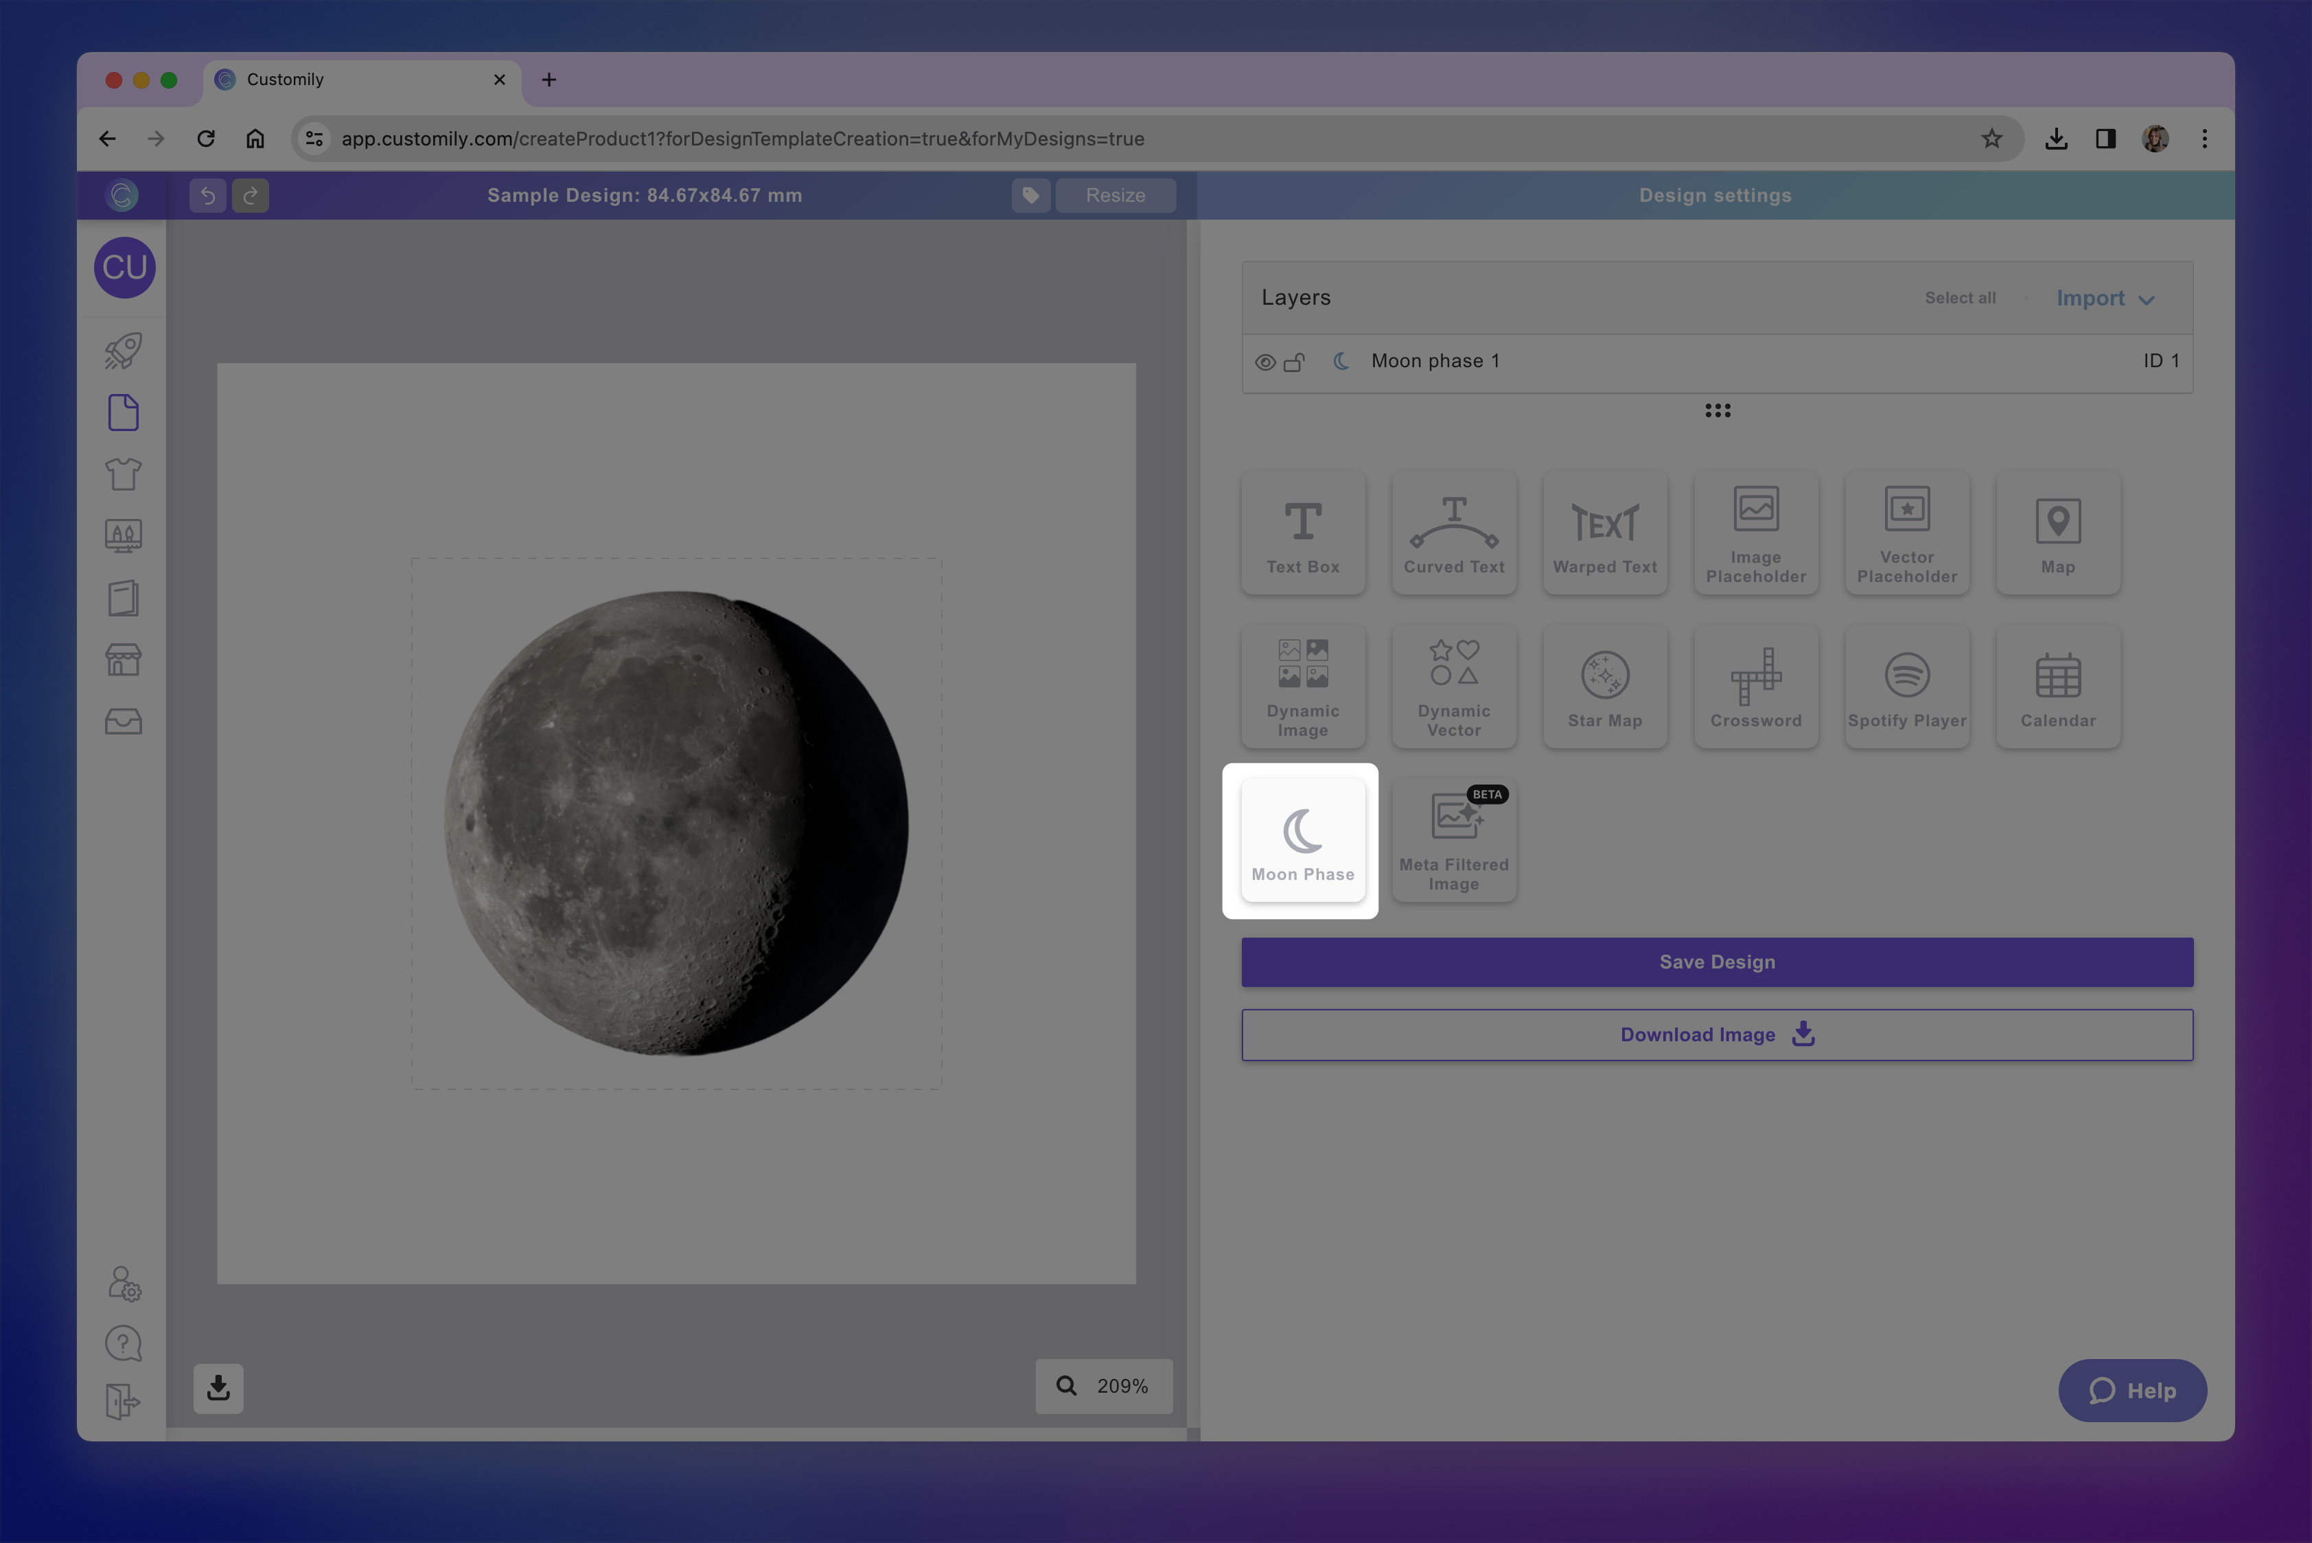Open the shop icon in the sidebar
Image resolution: width=2312 pixels, height=1543 pixels.
coord(123,660)
